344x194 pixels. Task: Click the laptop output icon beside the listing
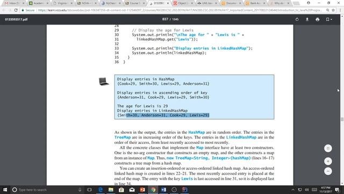[104, 81]
